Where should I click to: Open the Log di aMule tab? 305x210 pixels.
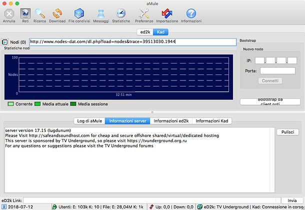pos(89,121)
